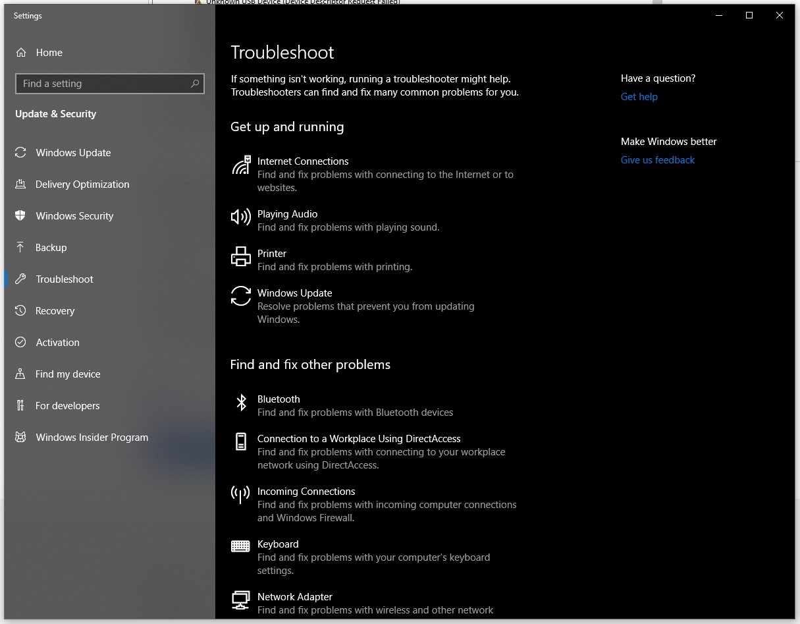800x624 pixels.
Task: Click the Activation checkmark circle icon
Action: tap(20, 343)
